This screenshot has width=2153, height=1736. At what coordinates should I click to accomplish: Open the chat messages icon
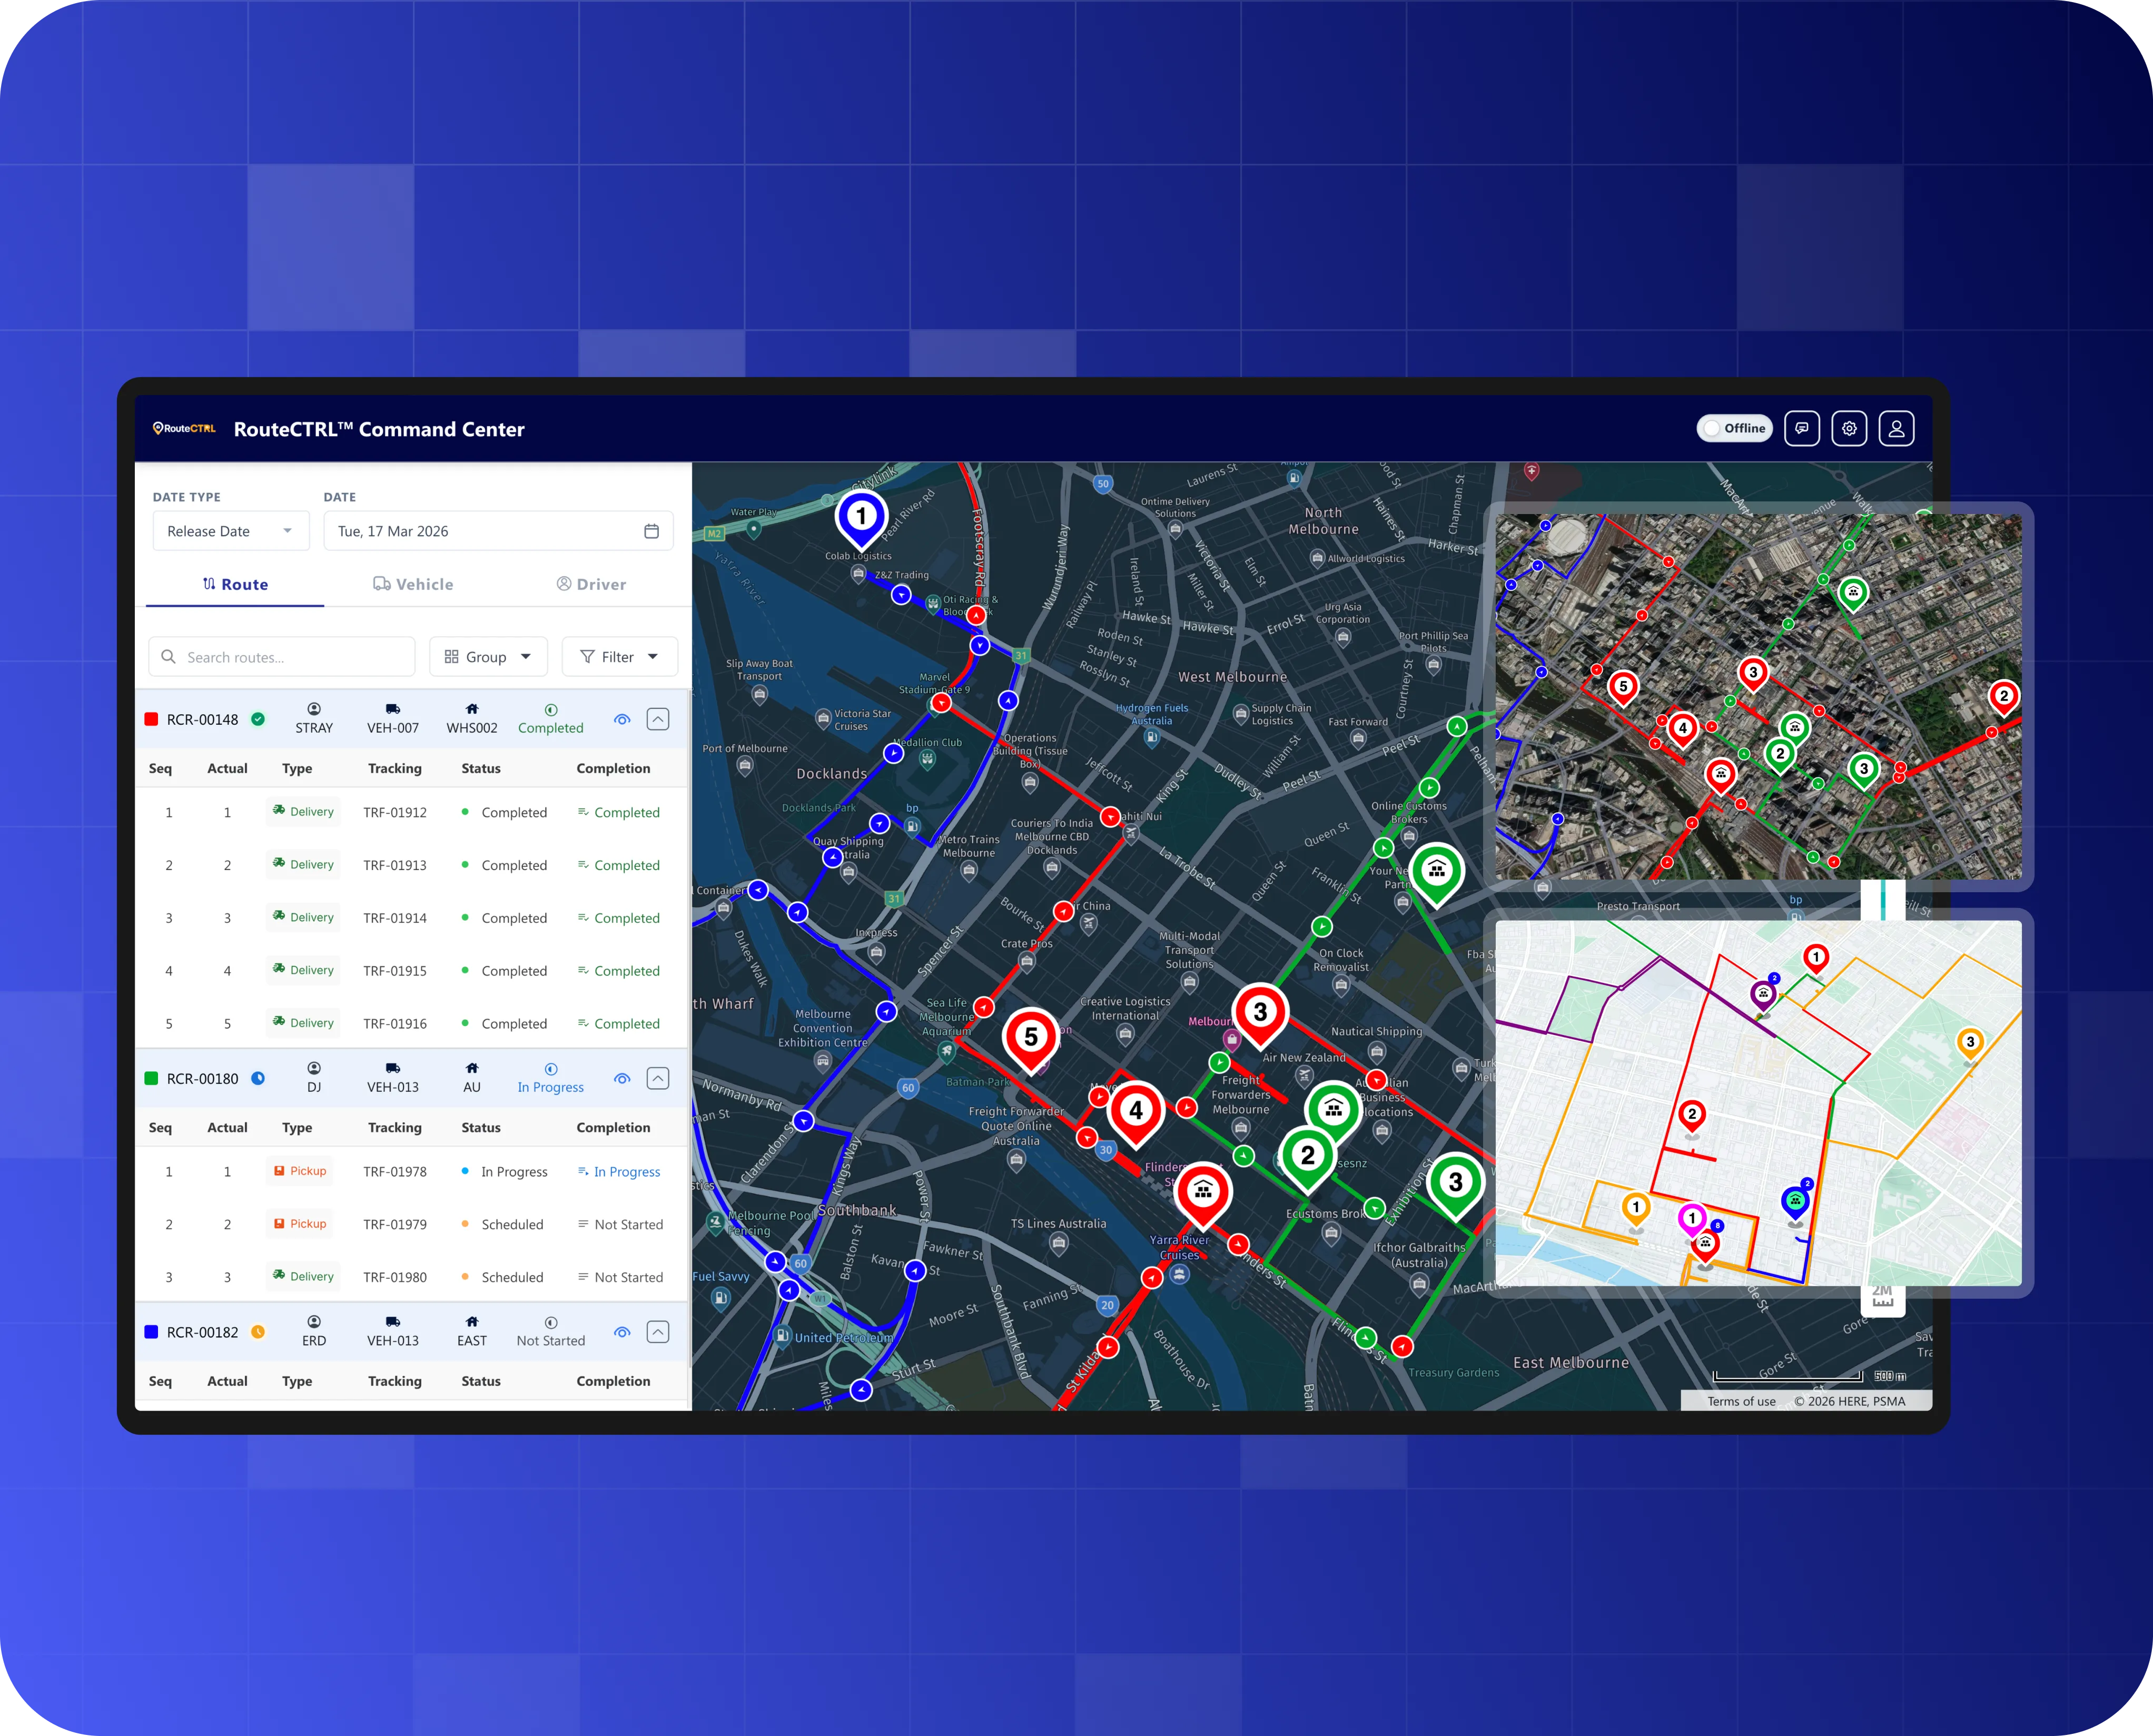[1801, 428]
